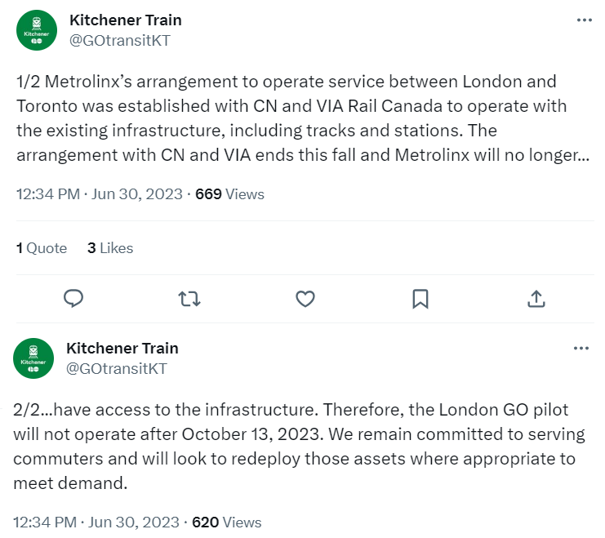
Task: Like the first tweet with the heart icon
Action: coord(305,299)
